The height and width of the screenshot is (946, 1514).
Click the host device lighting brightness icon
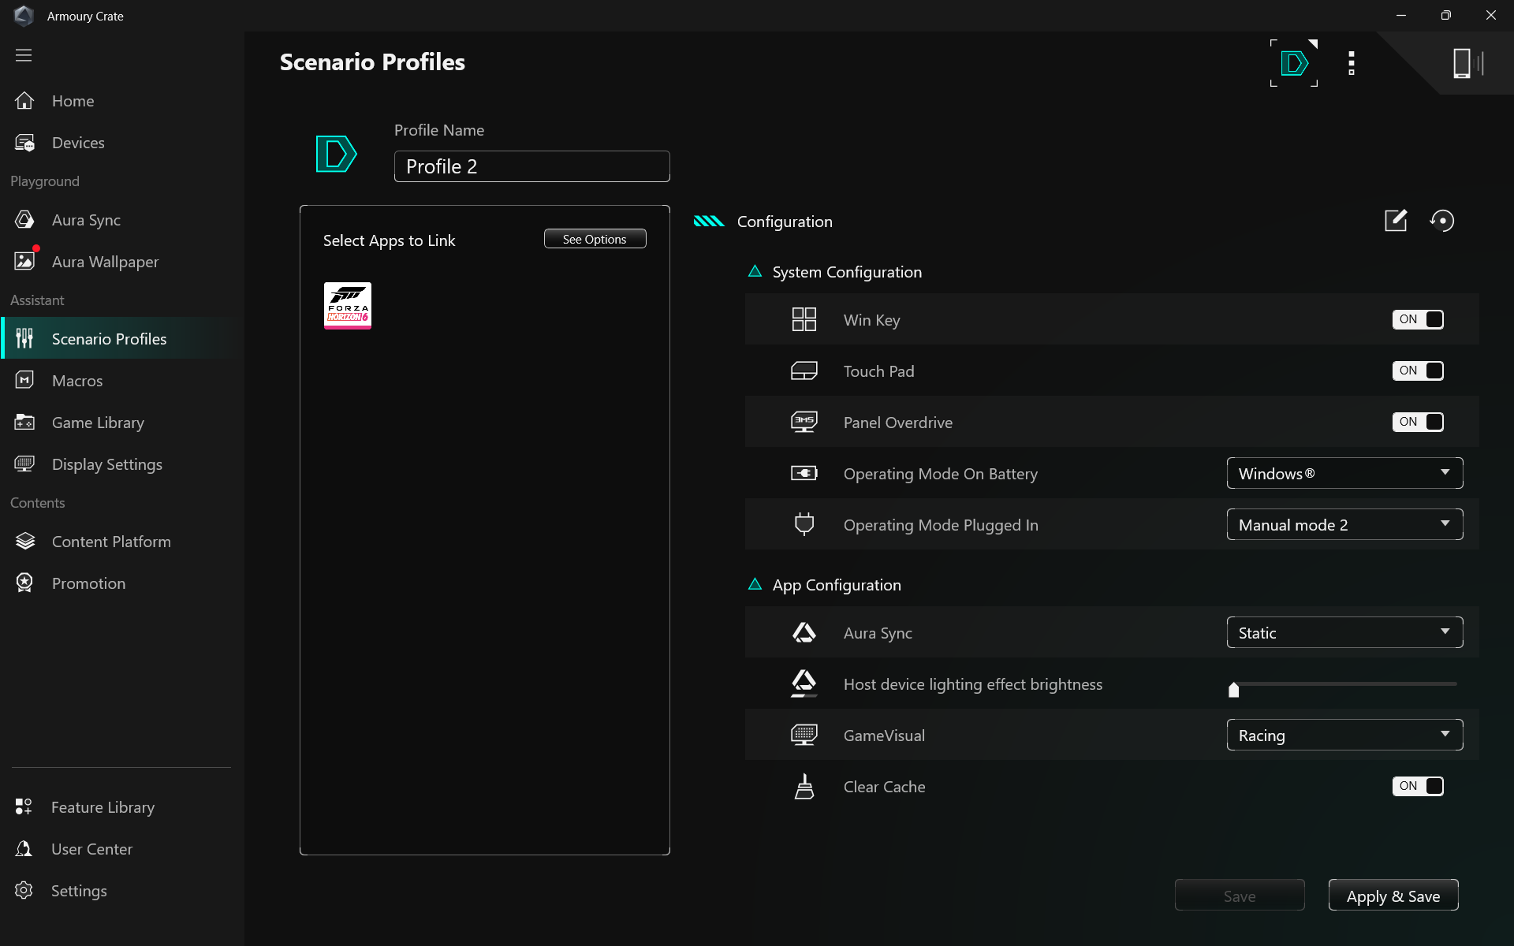804,683
